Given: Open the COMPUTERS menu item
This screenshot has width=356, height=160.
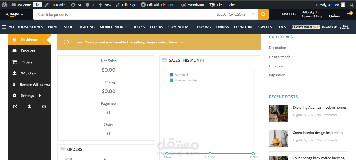Looking at the screenshot, I should 179,27.
